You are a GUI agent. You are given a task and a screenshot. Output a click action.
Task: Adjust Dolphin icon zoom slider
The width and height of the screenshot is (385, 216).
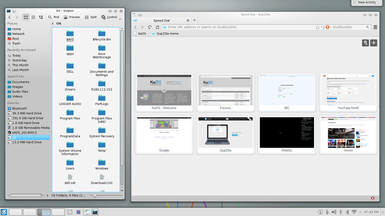pos(94,196)
